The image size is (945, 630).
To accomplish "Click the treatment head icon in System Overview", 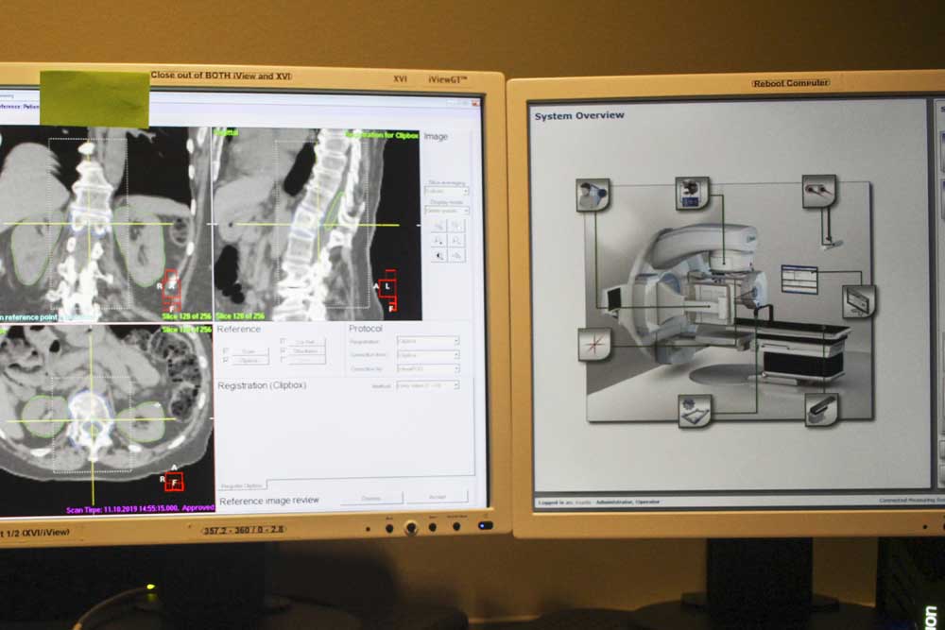I will 692,193.
